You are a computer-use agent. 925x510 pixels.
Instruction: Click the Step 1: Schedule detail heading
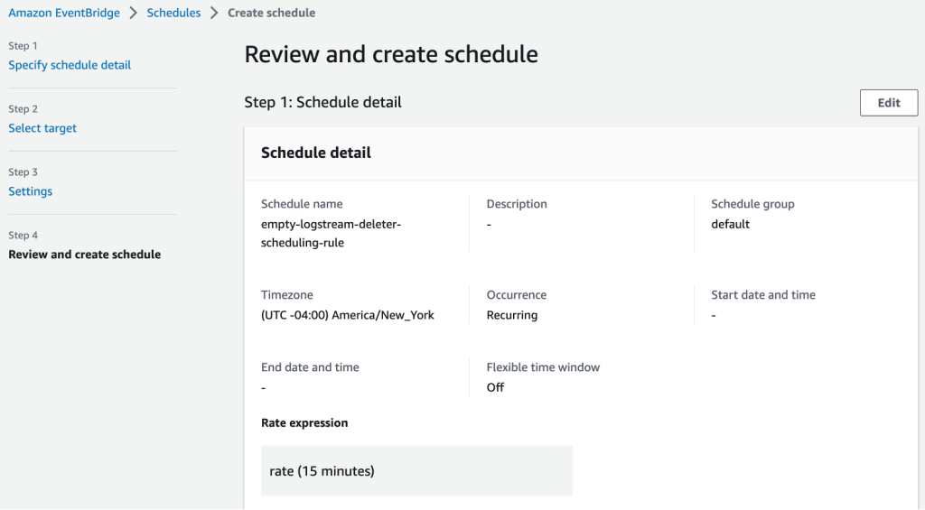[322, 103]
